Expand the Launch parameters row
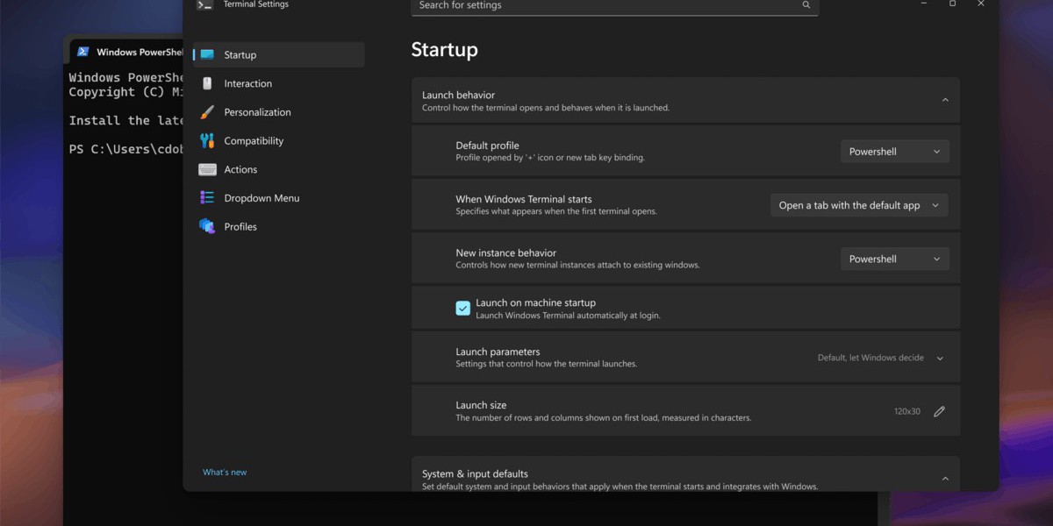This screenshot has height=526, width=1053. tap(940, 359)
